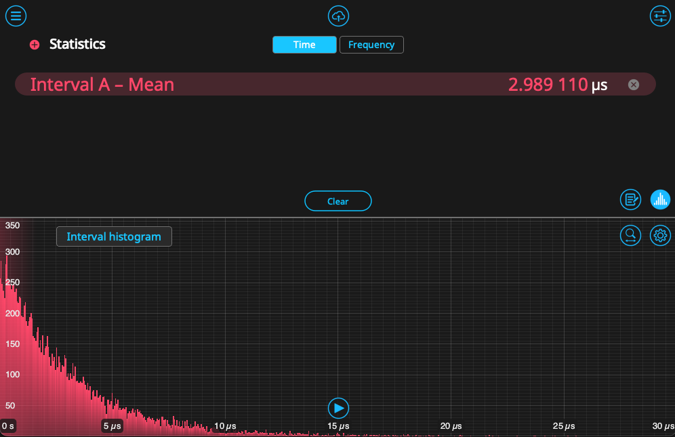Toggle the histogram view icon
This screenshot has height=437, width=675.
(660, 199)
